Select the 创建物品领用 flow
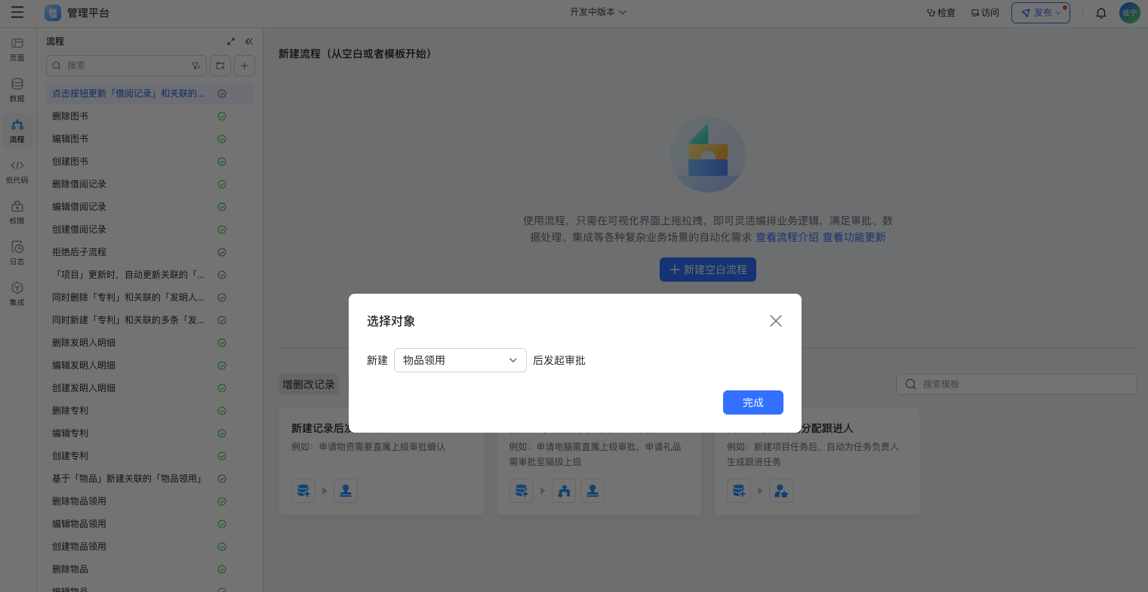The width and height of the screenshot is (1148, 592). [x=149, y=547]
